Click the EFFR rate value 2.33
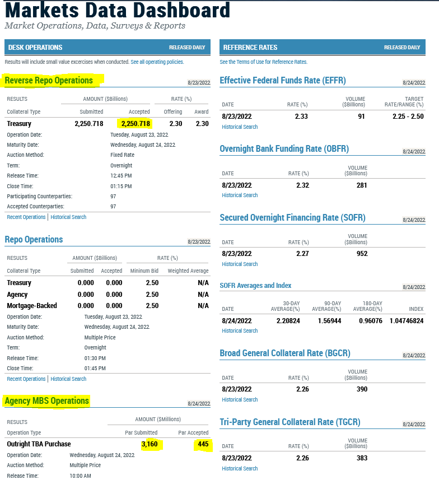Viewport: 439px width, 480px height. pos(301,116)
